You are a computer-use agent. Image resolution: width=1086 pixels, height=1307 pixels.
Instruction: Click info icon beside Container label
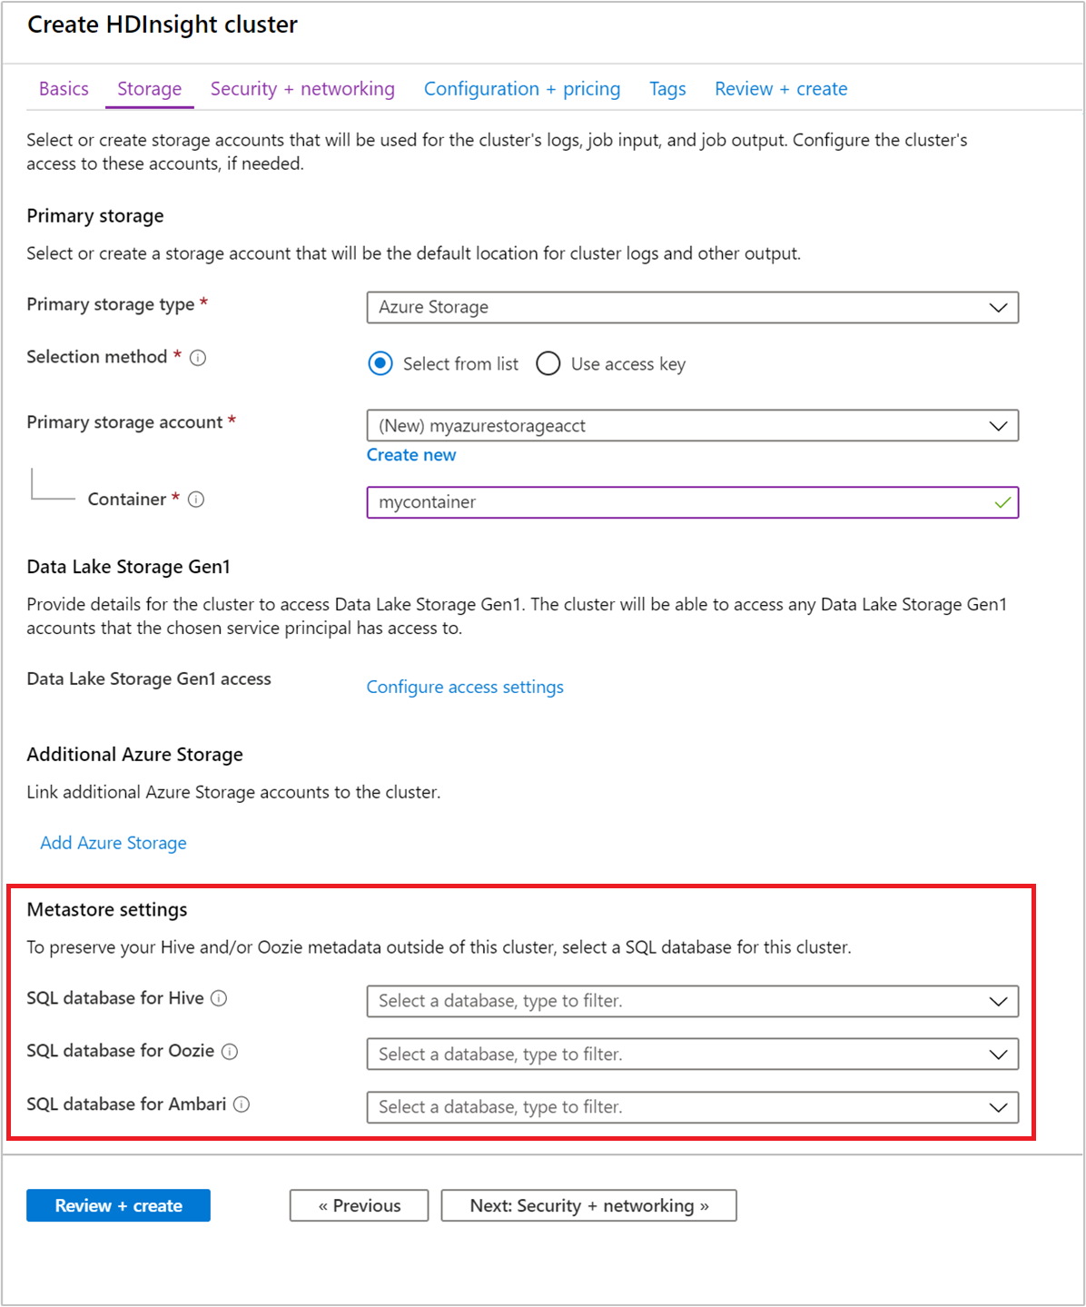tap(196, 500)
